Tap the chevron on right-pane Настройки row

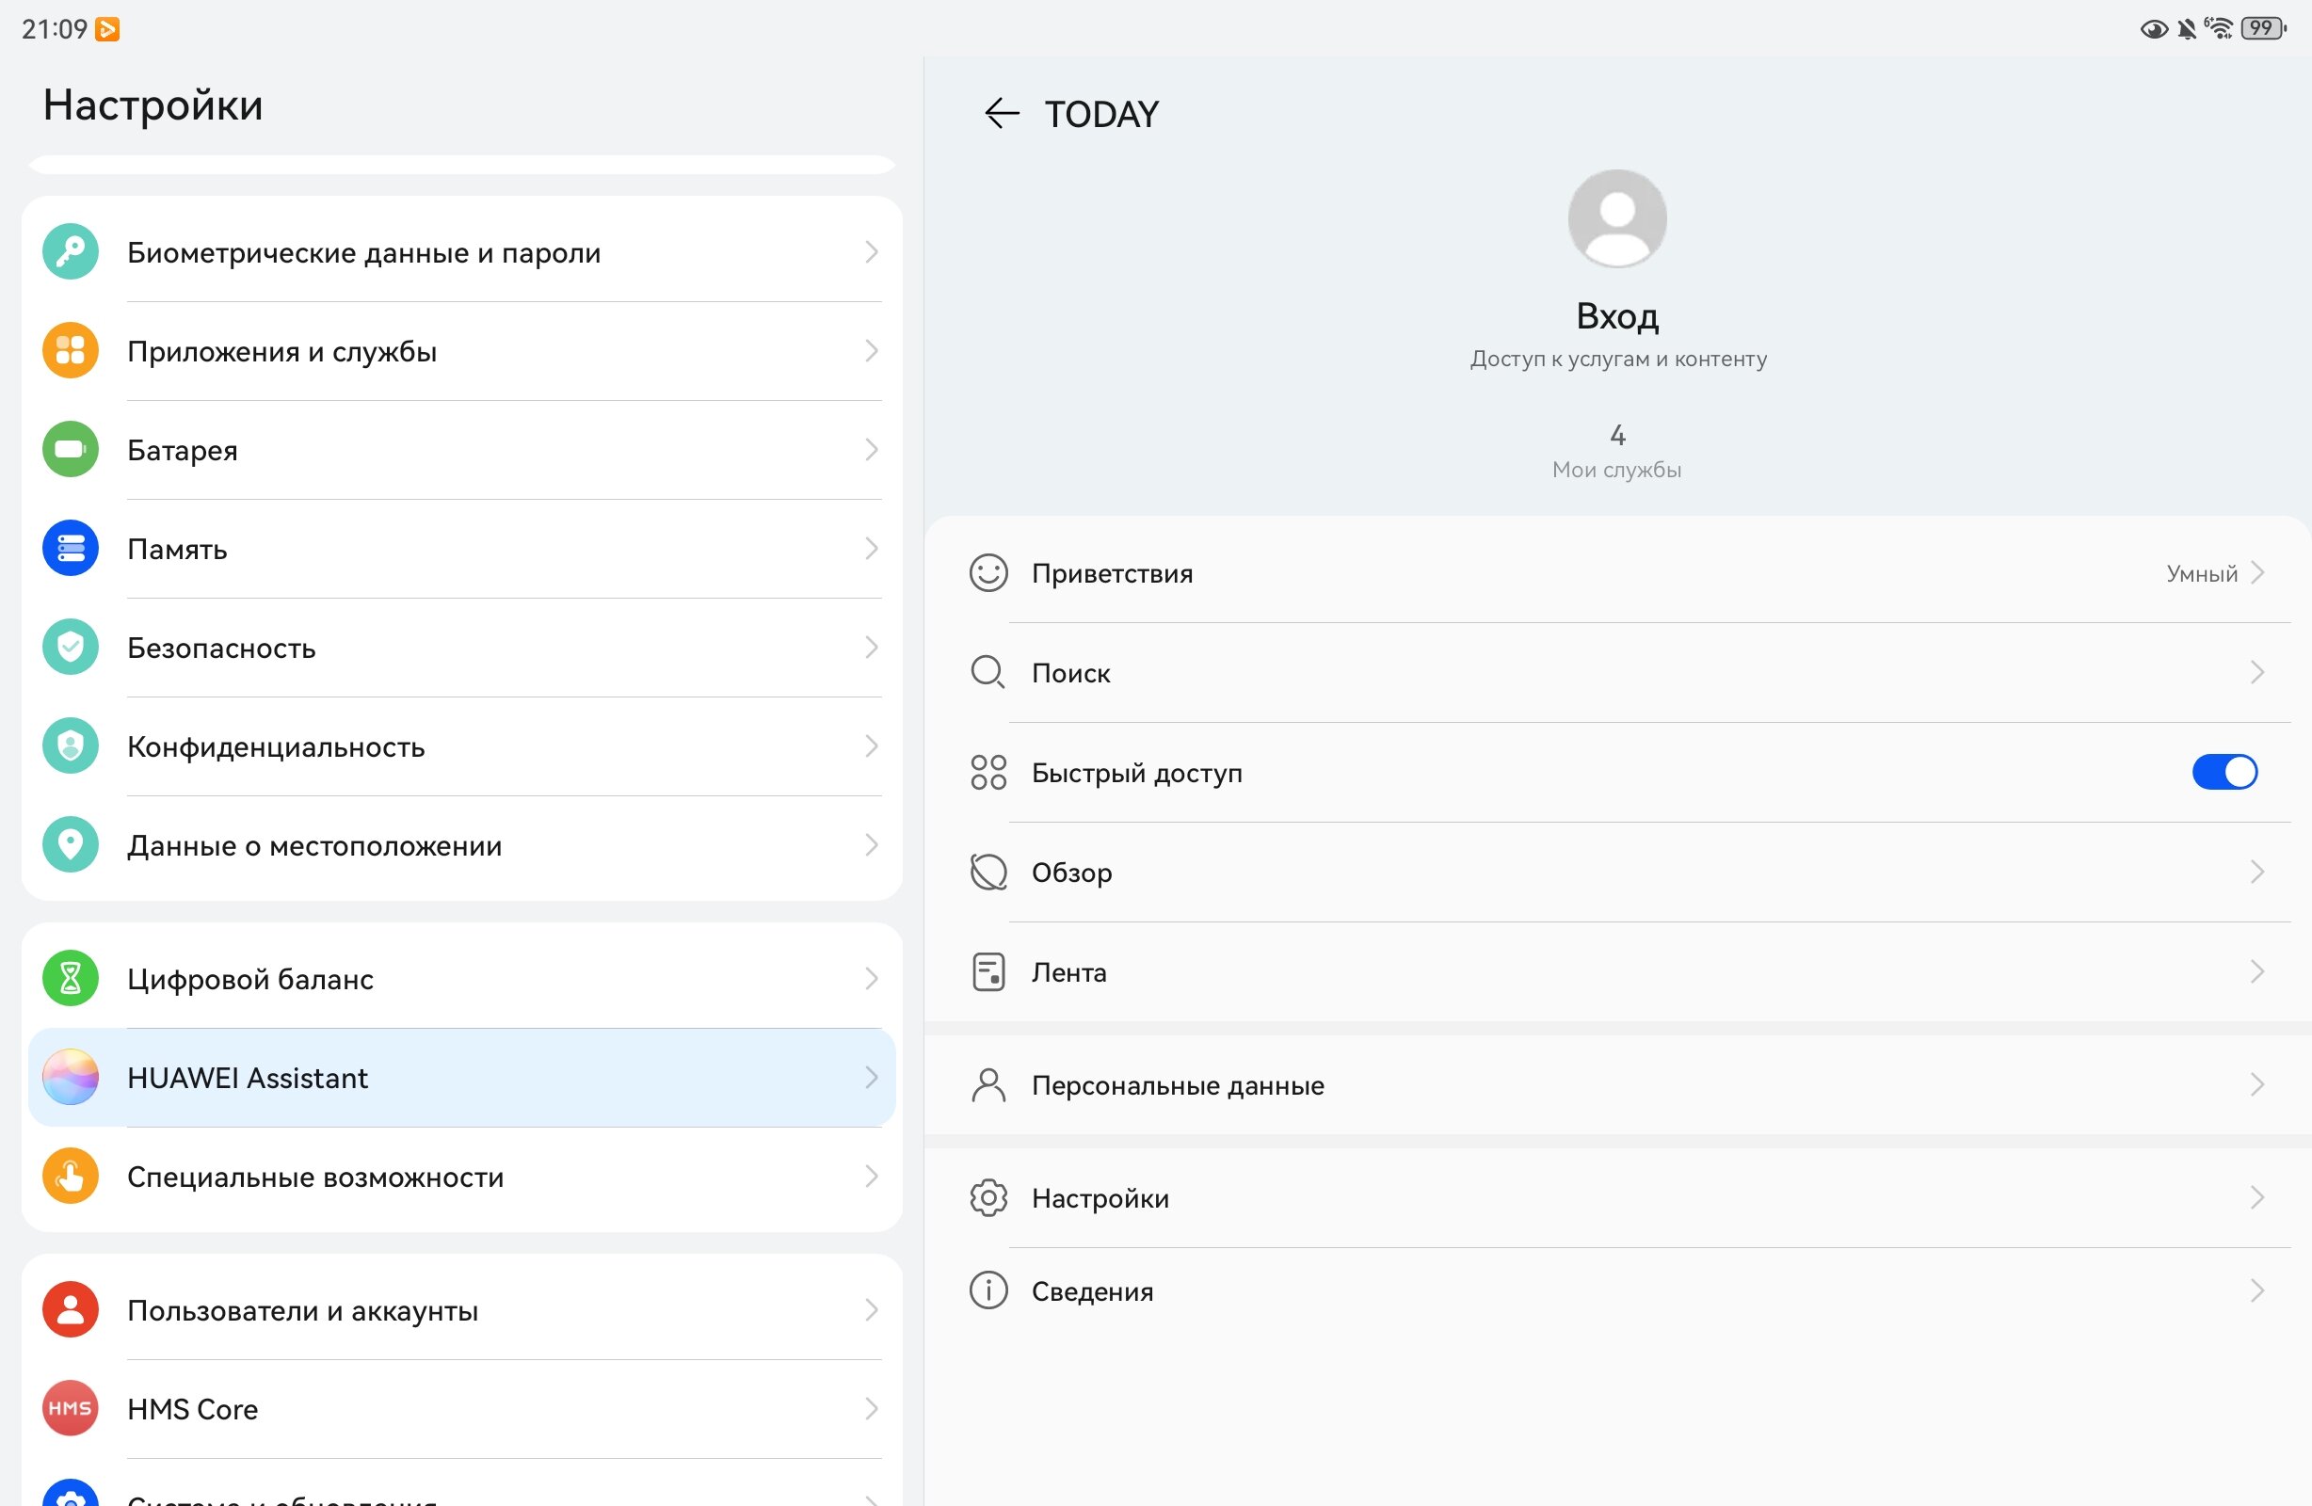[x=2256, y=1198]
